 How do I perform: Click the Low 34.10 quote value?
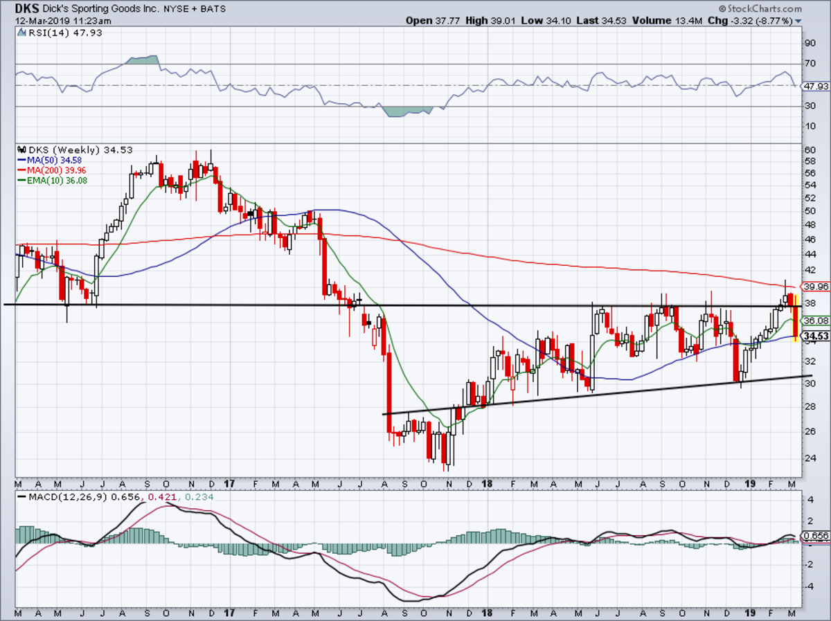[546, 21]
